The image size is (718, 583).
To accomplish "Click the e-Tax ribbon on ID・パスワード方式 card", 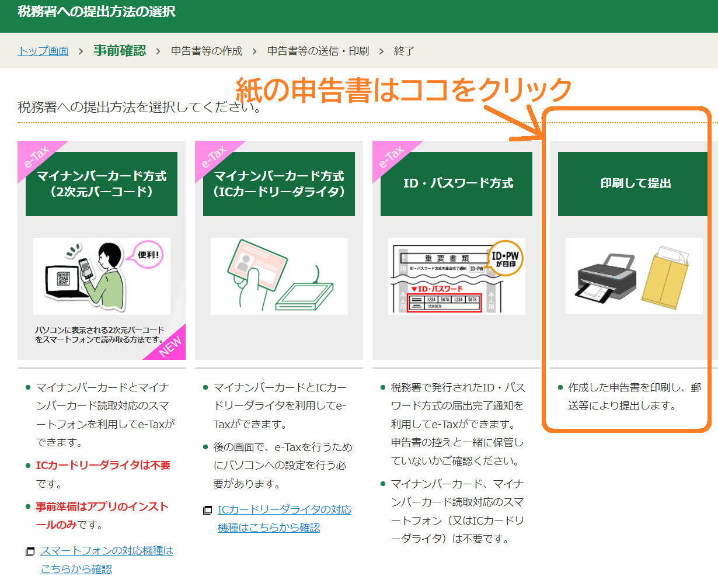I will pyautogui.click(x=391, y=156).
